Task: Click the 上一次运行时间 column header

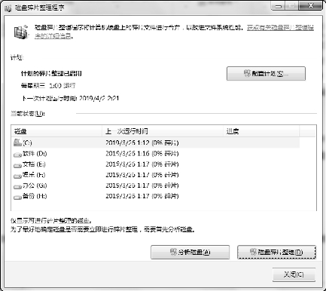Action: [163, 131]
